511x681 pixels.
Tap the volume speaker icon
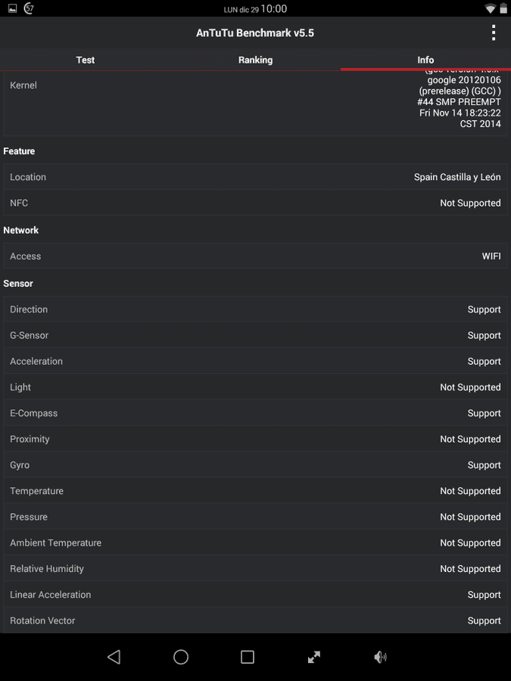point(380,657)
